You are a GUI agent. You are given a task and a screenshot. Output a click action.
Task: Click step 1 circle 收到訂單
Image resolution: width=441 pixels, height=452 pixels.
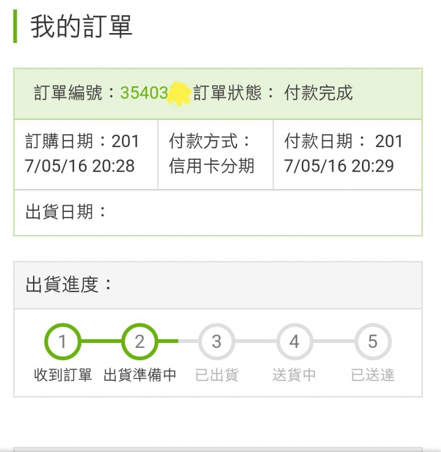tap(62, 342)
